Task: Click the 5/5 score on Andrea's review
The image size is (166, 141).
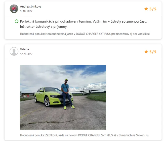Action: 153,9
